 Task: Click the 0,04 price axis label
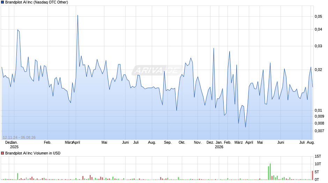tap(318, 30)
